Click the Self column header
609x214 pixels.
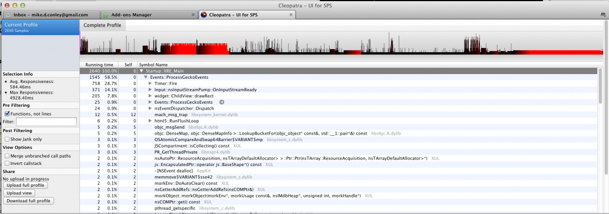(128, 65)
